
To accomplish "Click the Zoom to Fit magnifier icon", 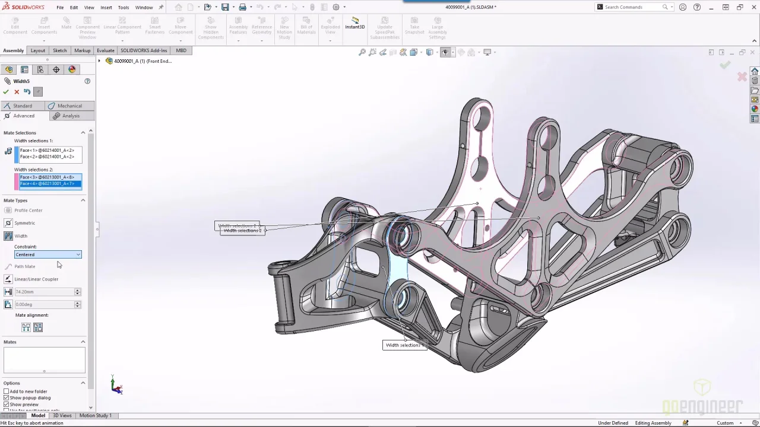I will click(x=362, y=52).
